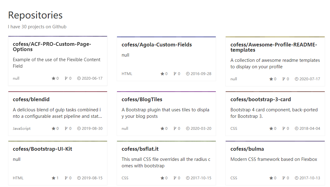Click the cofess/BlogTiles card description text
The height and width of the screenshot is (187, 330).
165,113
